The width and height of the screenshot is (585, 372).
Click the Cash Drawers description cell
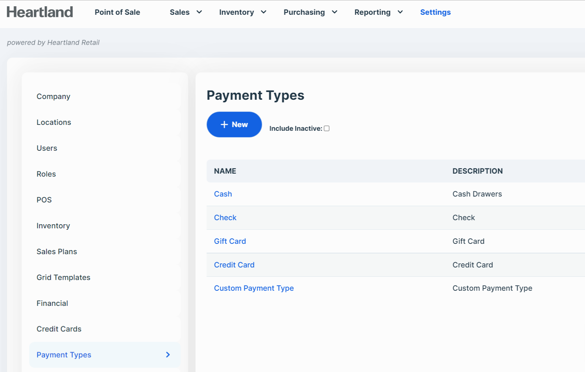(x=477, y=194)
